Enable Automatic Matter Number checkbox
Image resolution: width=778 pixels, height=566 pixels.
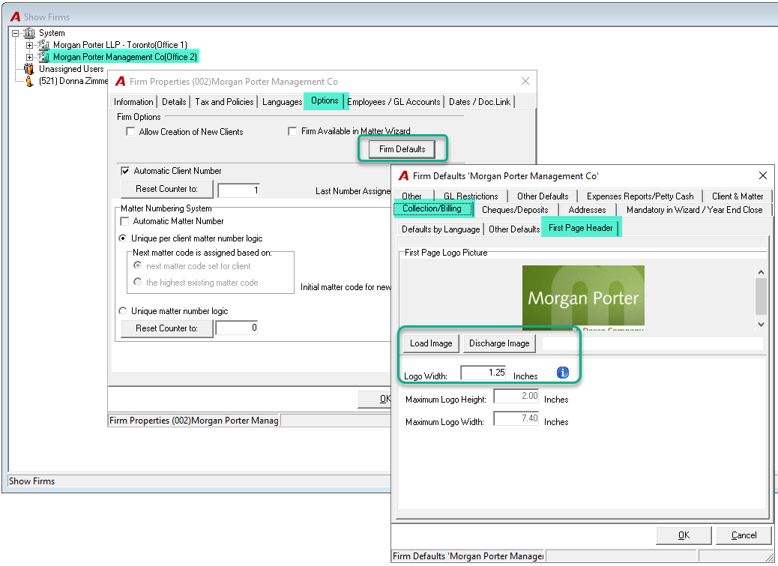click(125, 221)
